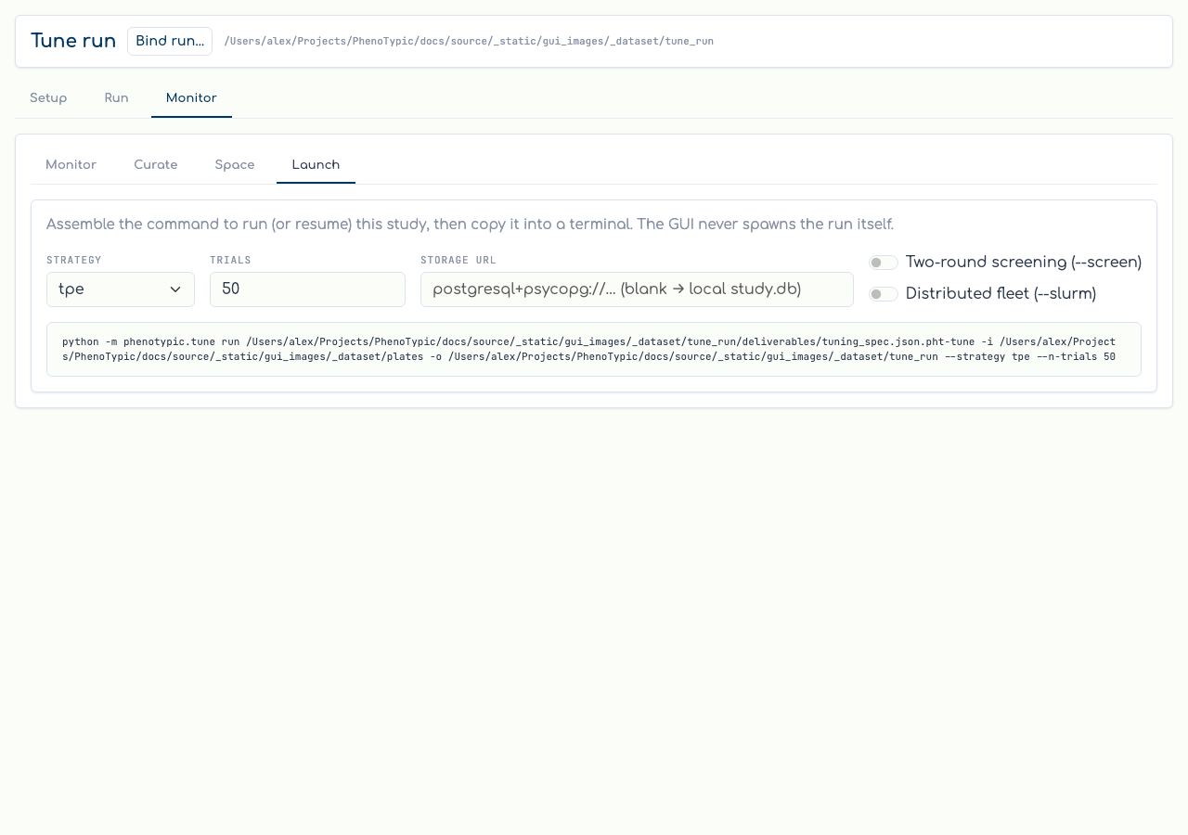The width and height of the screenshot is (1188, 835).
Task: Click into the Storage URL input field
Action: (x=637, y=289)
